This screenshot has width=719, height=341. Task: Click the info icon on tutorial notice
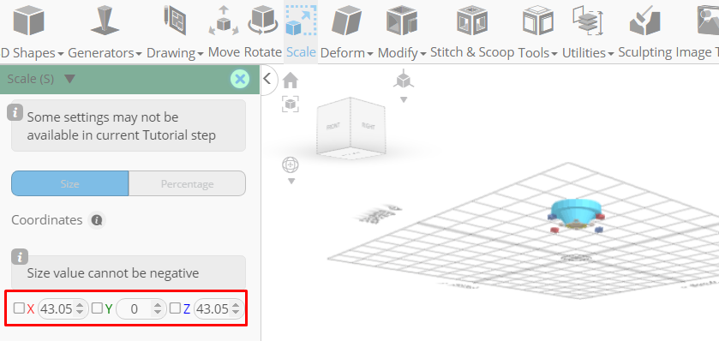pos(15,112)
